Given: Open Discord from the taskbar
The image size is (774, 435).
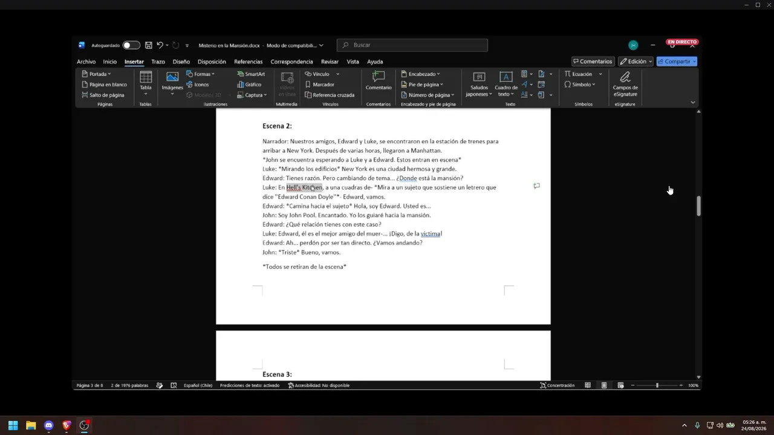Looking at the screenshot, I should [x=49, y=425].
